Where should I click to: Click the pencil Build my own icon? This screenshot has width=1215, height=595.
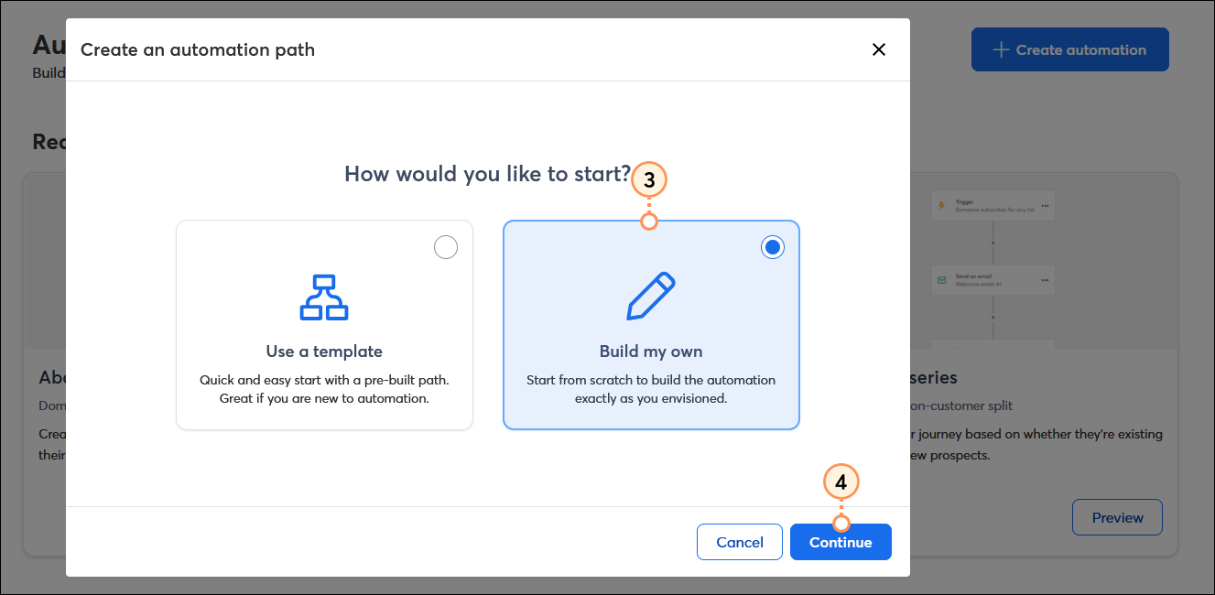[x=651, y=297]
